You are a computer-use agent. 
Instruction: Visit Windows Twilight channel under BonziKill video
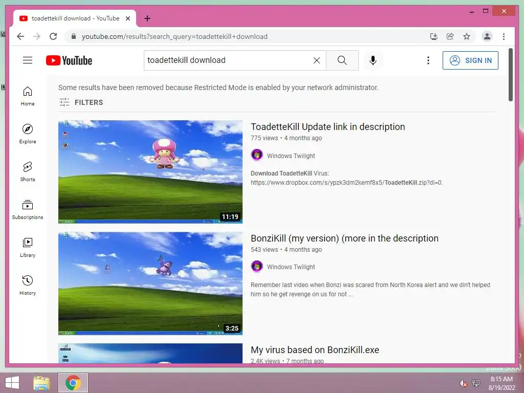click(x=291, y=267)
